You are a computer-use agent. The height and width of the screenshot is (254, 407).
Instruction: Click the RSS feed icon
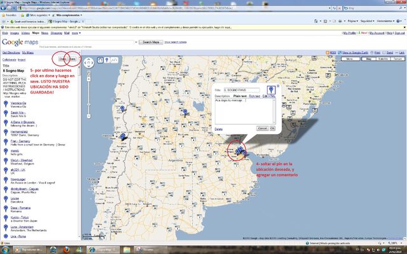(x=328, y=53)
